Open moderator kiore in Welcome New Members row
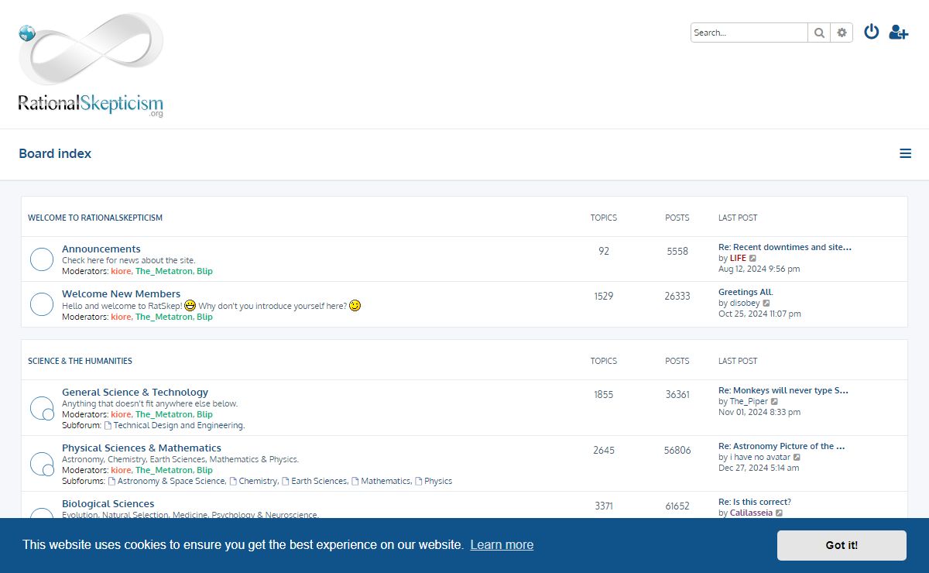The width and height of the screenshot is (929, 573). (121, 317)
